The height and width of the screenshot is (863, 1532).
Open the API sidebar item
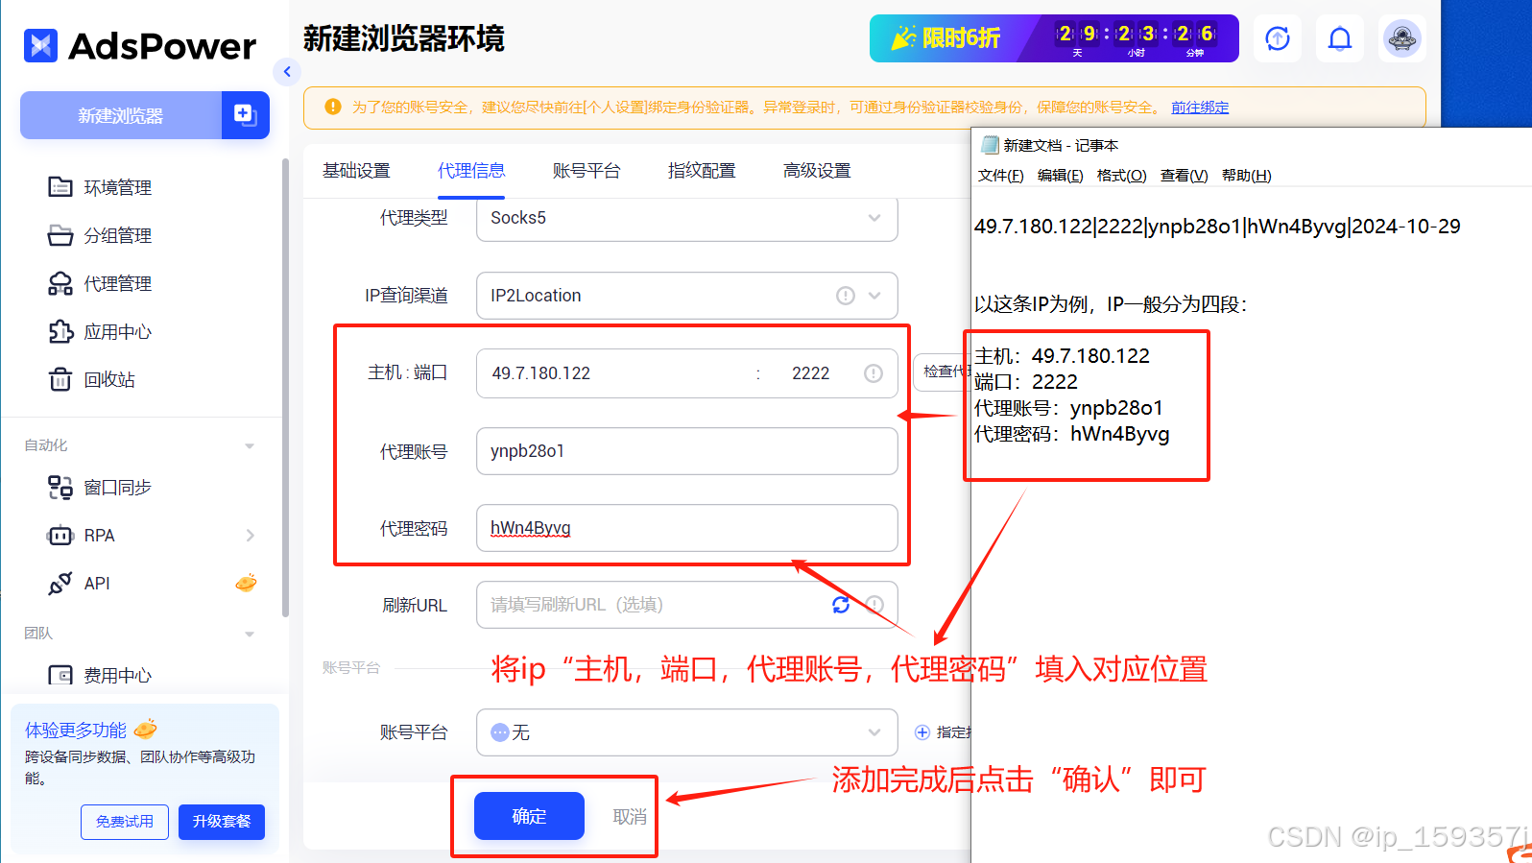click(79, 583)
